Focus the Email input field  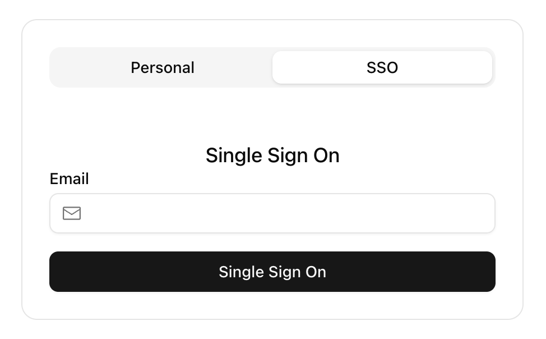(272, 213)
